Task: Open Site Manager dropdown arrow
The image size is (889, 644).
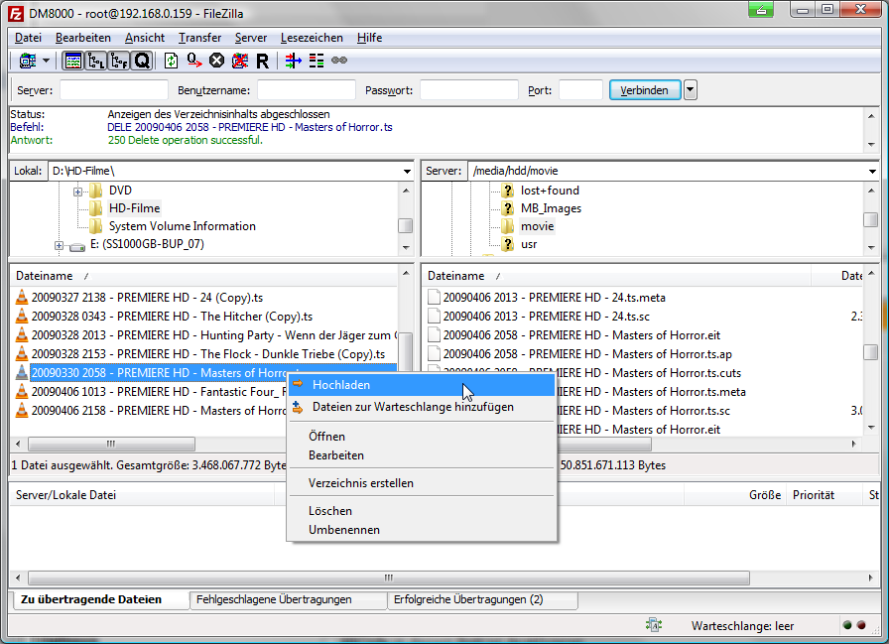Action: [x=46, y=61]
